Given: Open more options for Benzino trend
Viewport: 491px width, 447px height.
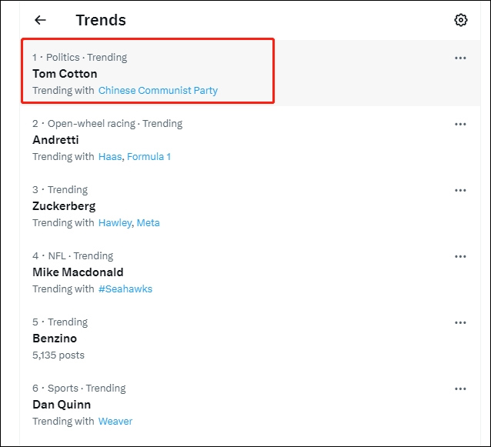Looking at the screenshot, I should pyautogui.click(x=460, y=322).
